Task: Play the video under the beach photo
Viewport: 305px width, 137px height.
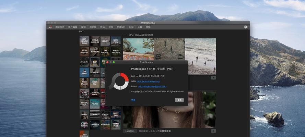Action: pos(213,78)
